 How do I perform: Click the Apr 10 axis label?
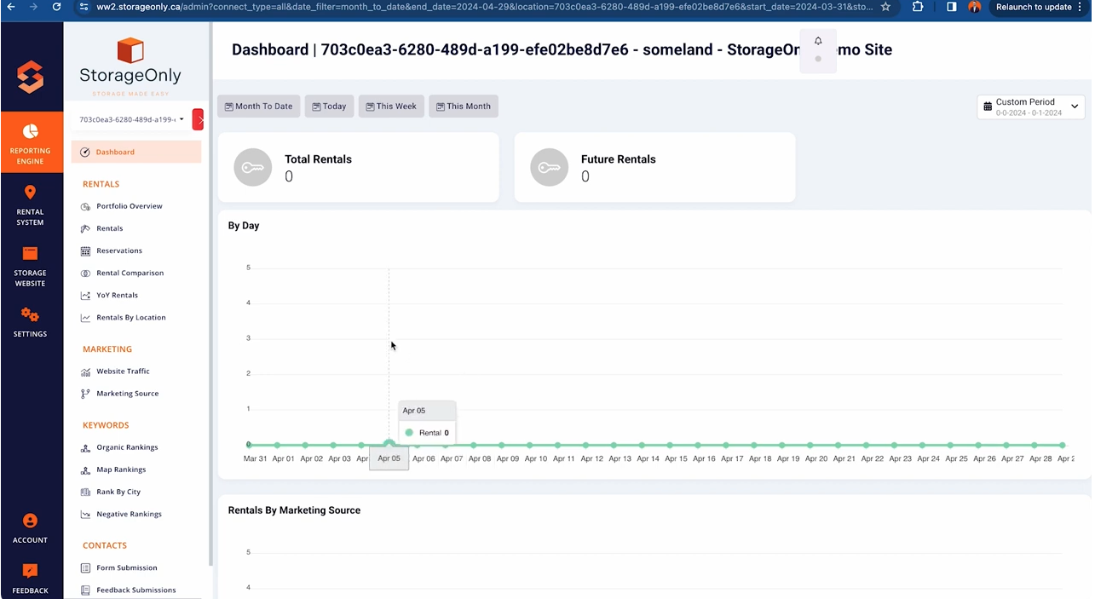(535, 458)
